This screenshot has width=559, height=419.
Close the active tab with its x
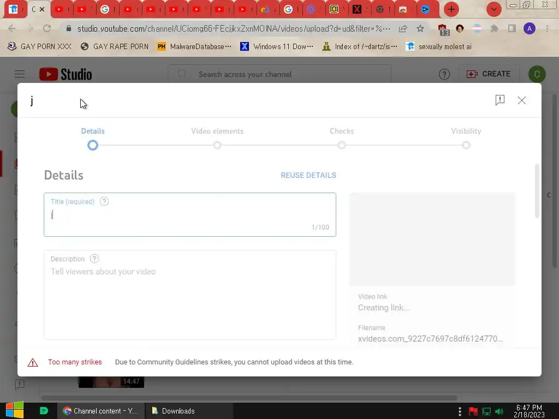click(x=42, y=9)
